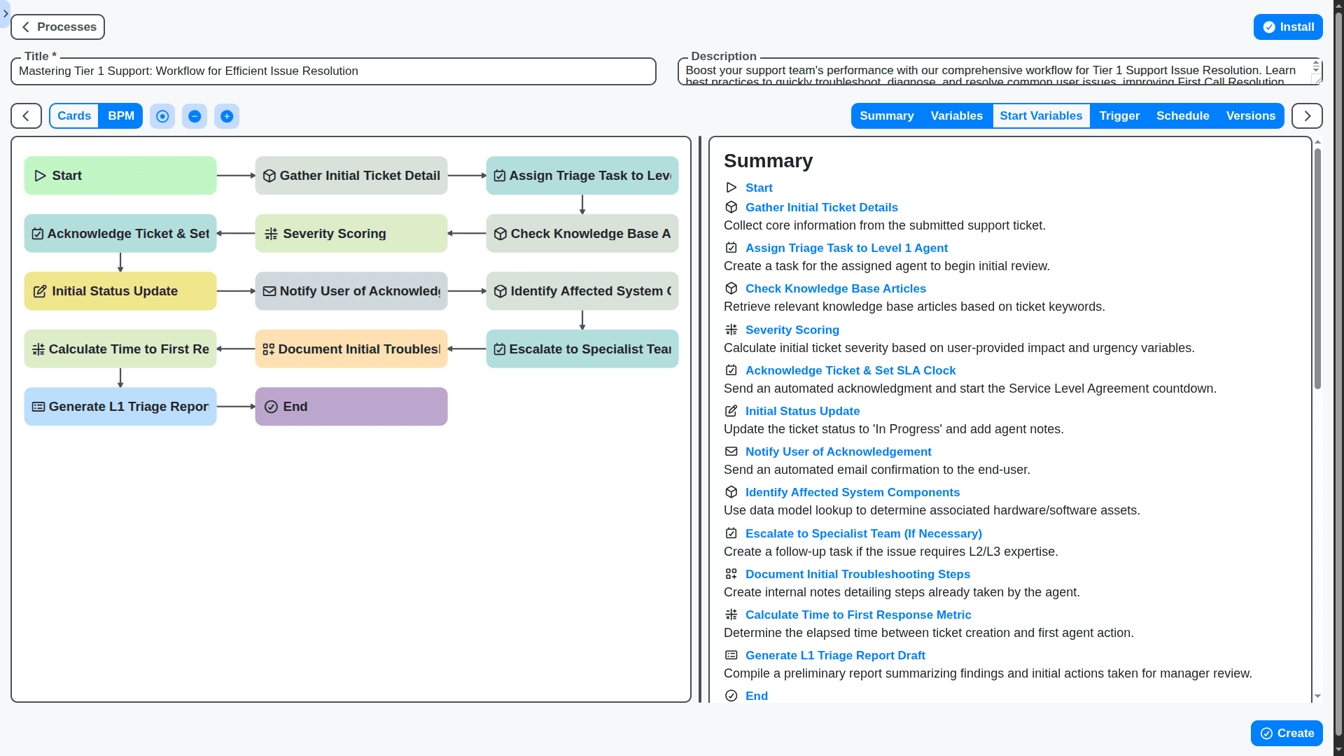
Task: Click the calculator icon on Severity Scoring card
Action: [269, 233]
